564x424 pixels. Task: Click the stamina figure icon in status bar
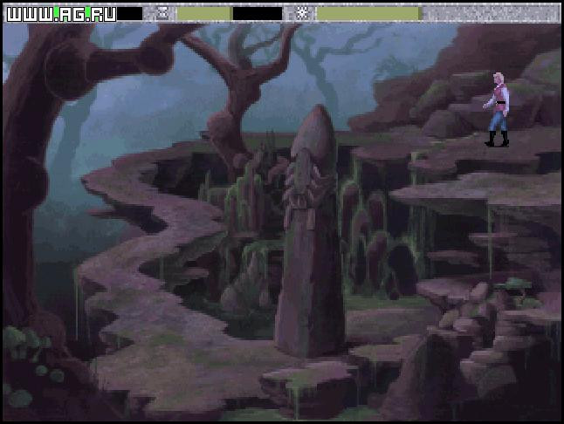tap(162, 14)
